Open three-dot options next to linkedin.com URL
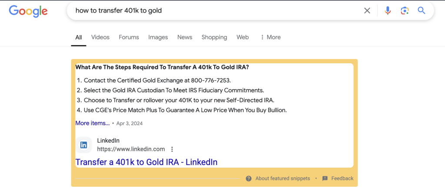Image resolution: width=445 pixels, height=195 pixels. click(x=172, y=149)
